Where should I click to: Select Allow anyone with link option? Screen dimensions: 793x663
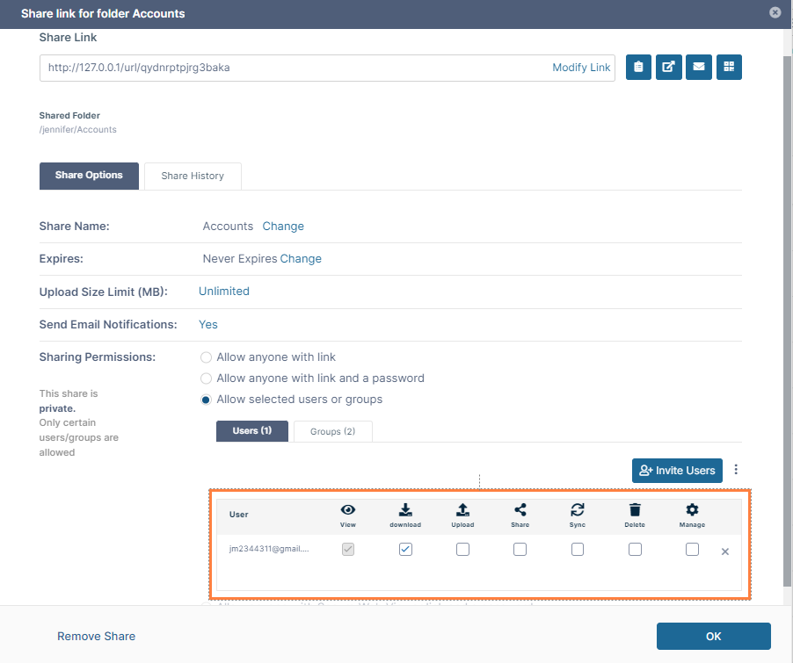207,357
